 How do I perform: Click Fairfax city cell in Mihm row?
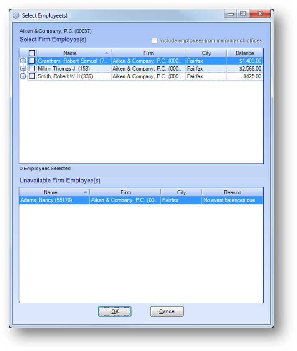206,68
